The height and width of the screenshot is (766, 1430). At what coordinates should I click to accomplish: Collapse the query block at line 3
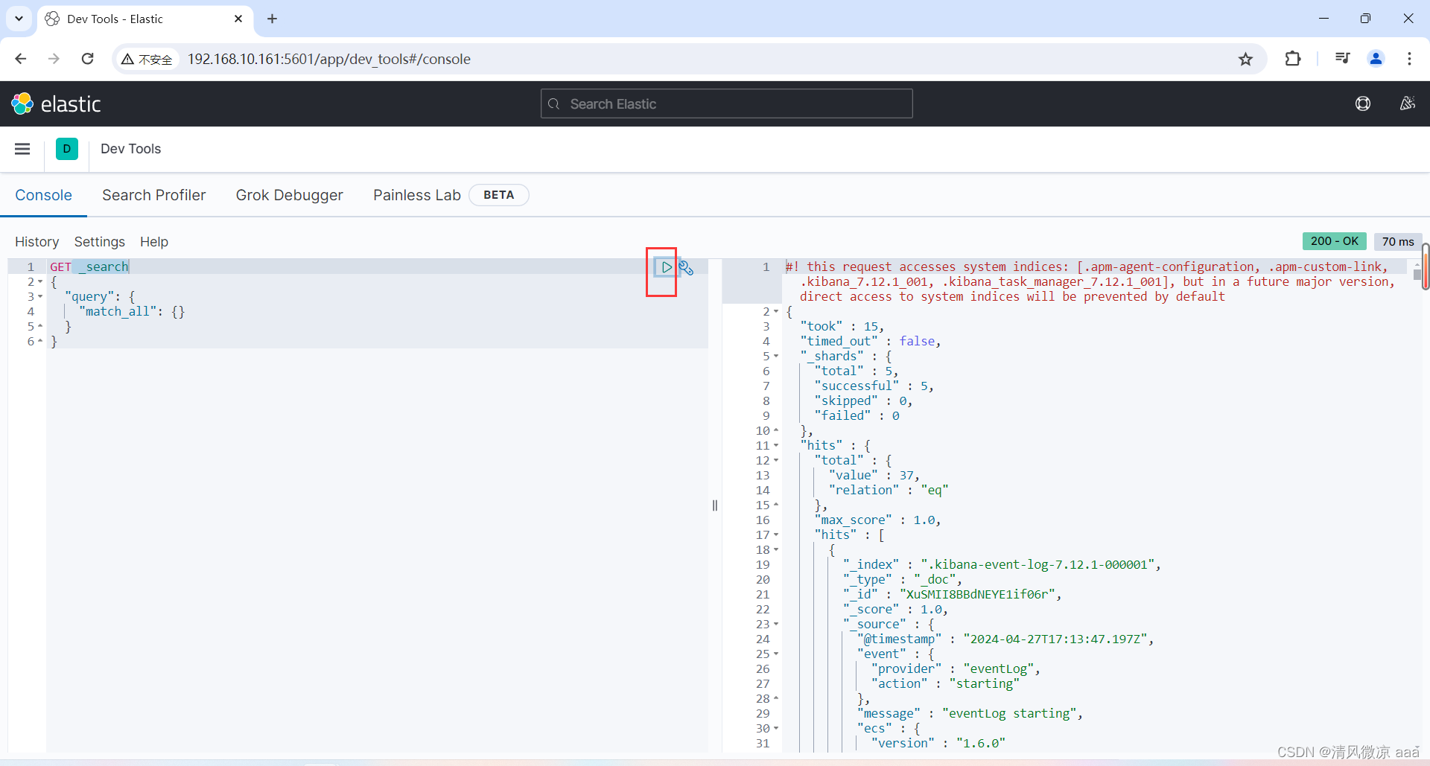[x=40, y=297]
